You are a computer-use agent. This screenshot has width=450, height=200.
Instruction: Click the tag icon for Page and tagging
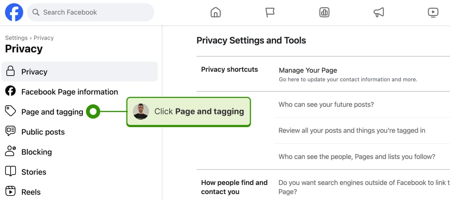coord(10,111)
